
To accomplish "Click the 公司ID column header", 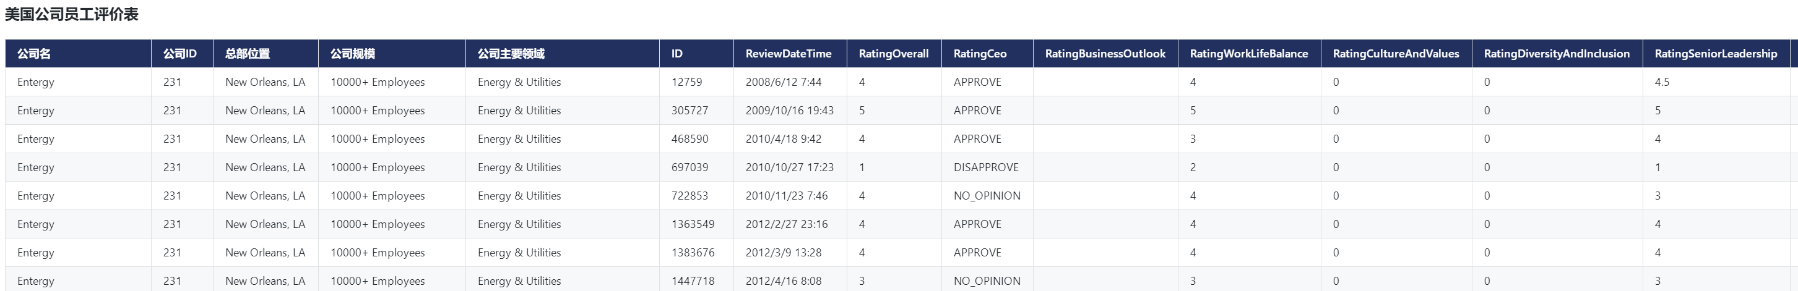I will (x=180, y=54).
